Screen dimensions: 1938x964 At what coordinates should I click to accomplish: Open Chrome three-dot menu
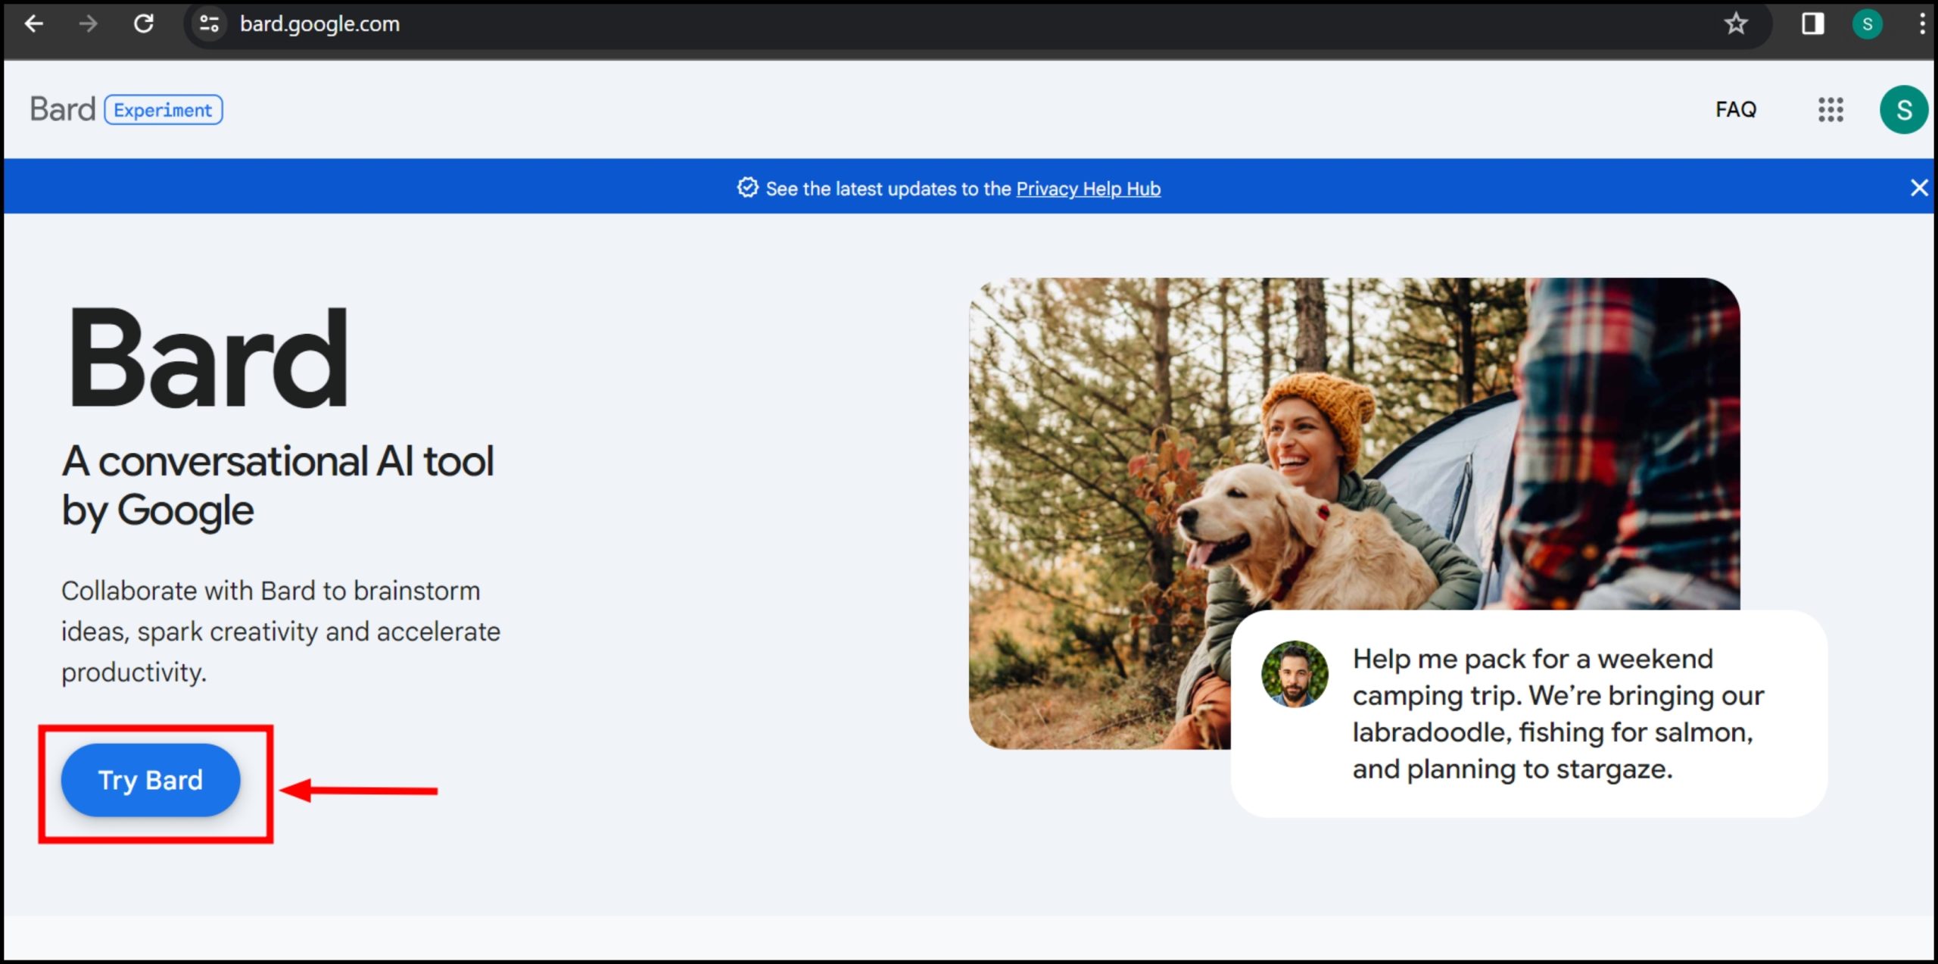point(1921,24)
